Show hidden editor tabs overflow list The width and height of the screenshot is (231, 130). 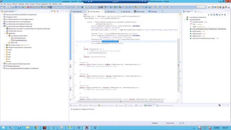162,11
